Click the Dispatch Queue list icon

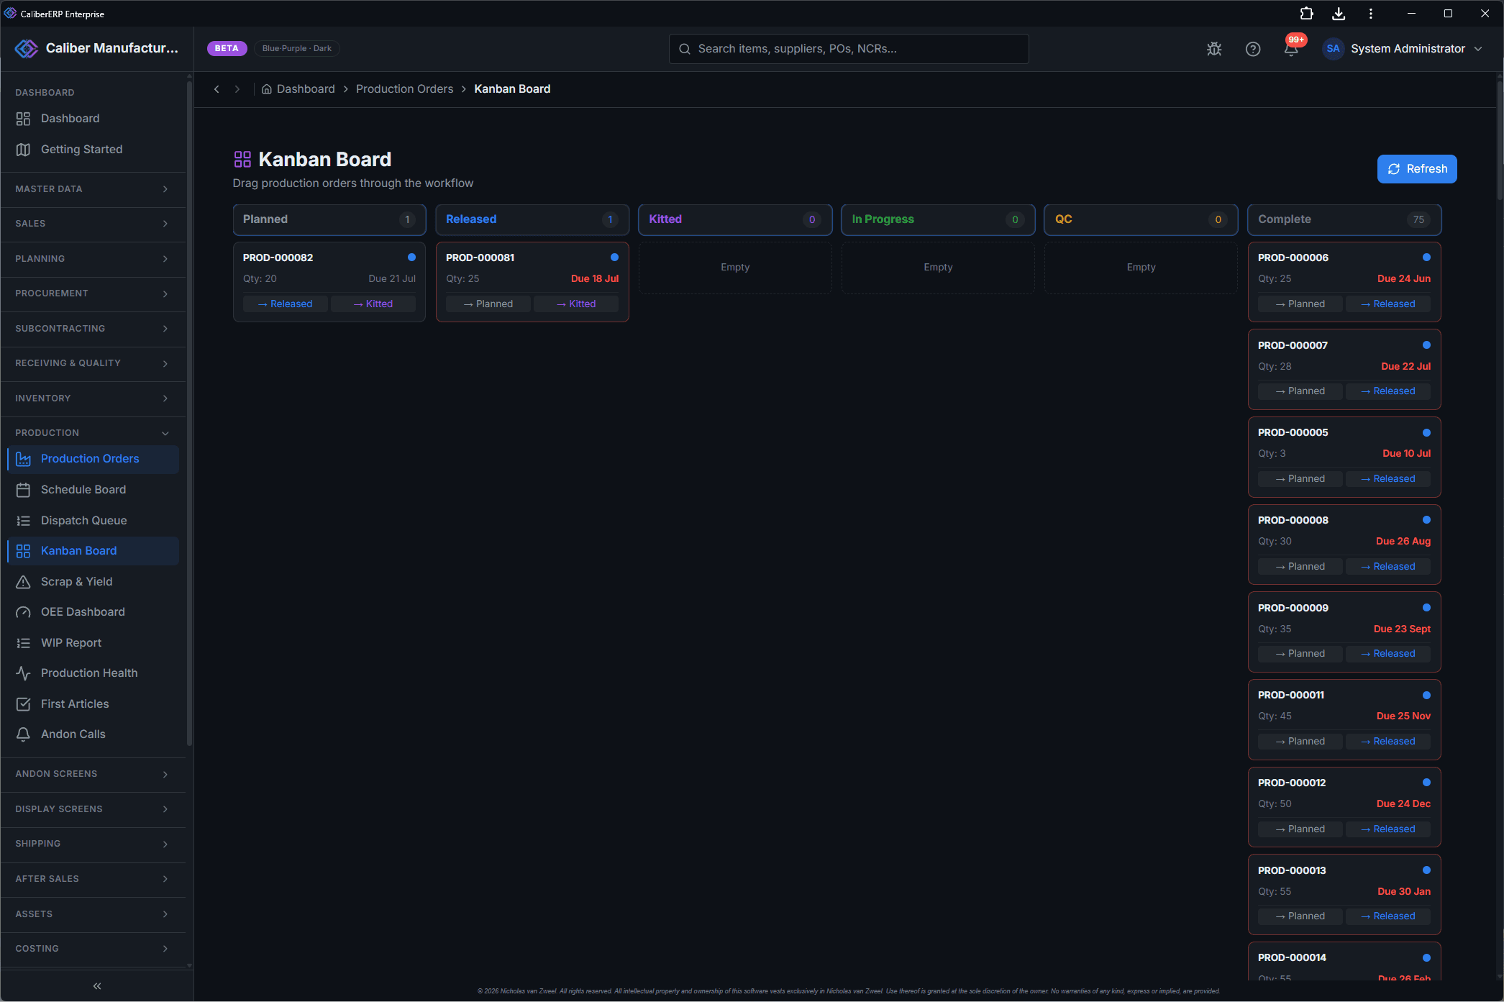(x=23, y=521)
